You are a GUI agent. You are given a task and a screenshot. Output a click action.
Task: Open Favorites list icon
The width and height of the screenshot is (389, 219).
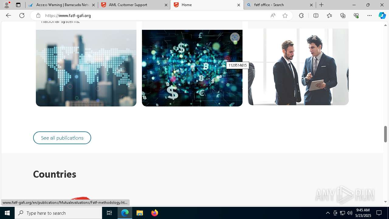pyautogui.click(x=329, y=16)
